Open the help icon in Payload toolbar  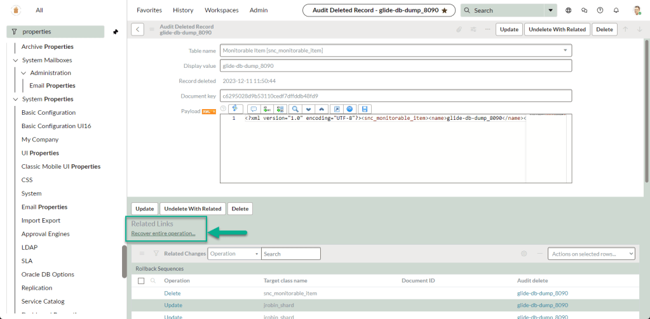[x=350, y=109]
